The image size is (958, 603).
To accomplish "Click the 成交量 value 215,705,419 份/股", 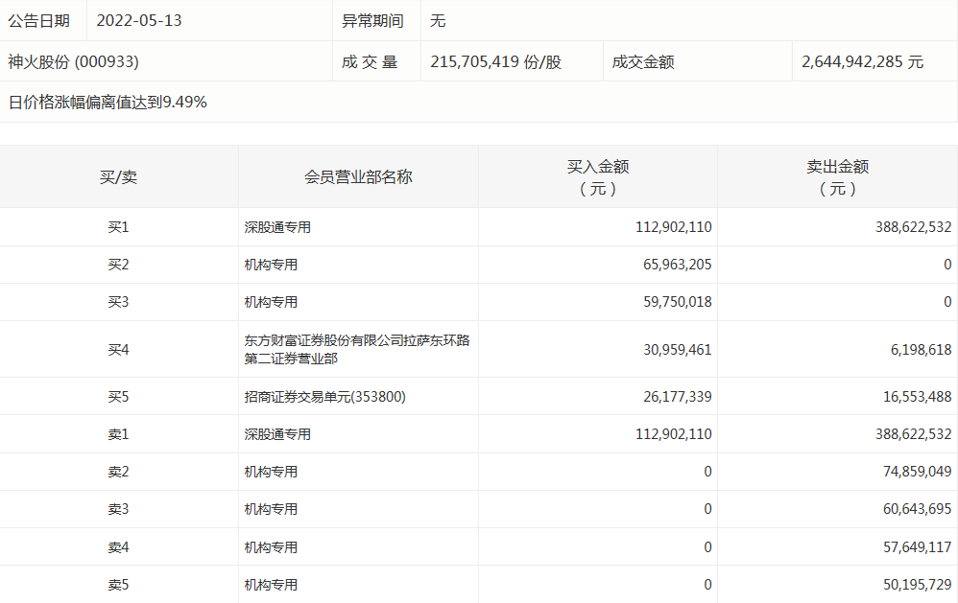I will pos(495,61).
